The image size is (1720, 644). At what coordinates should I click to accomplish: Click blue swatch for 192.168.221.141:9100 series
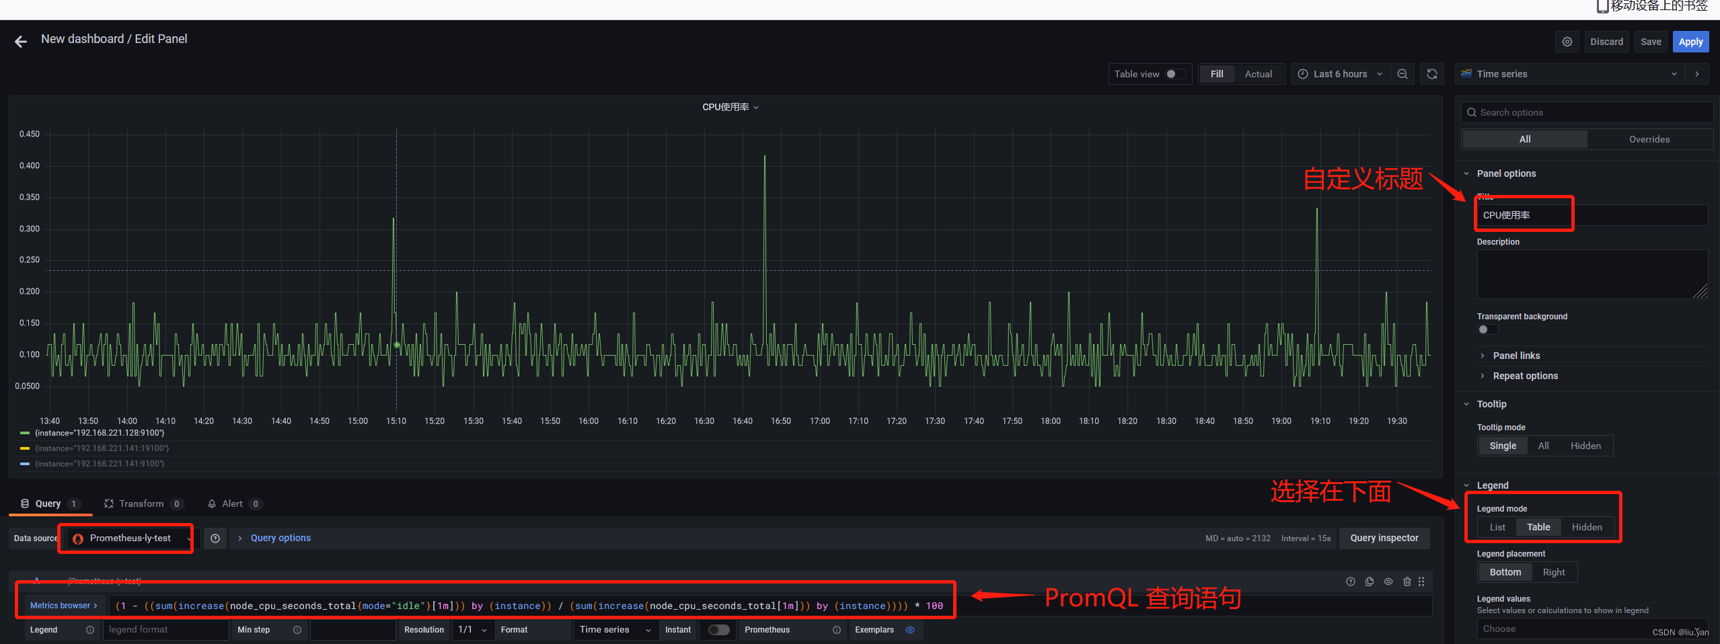(x=25, y=464)
